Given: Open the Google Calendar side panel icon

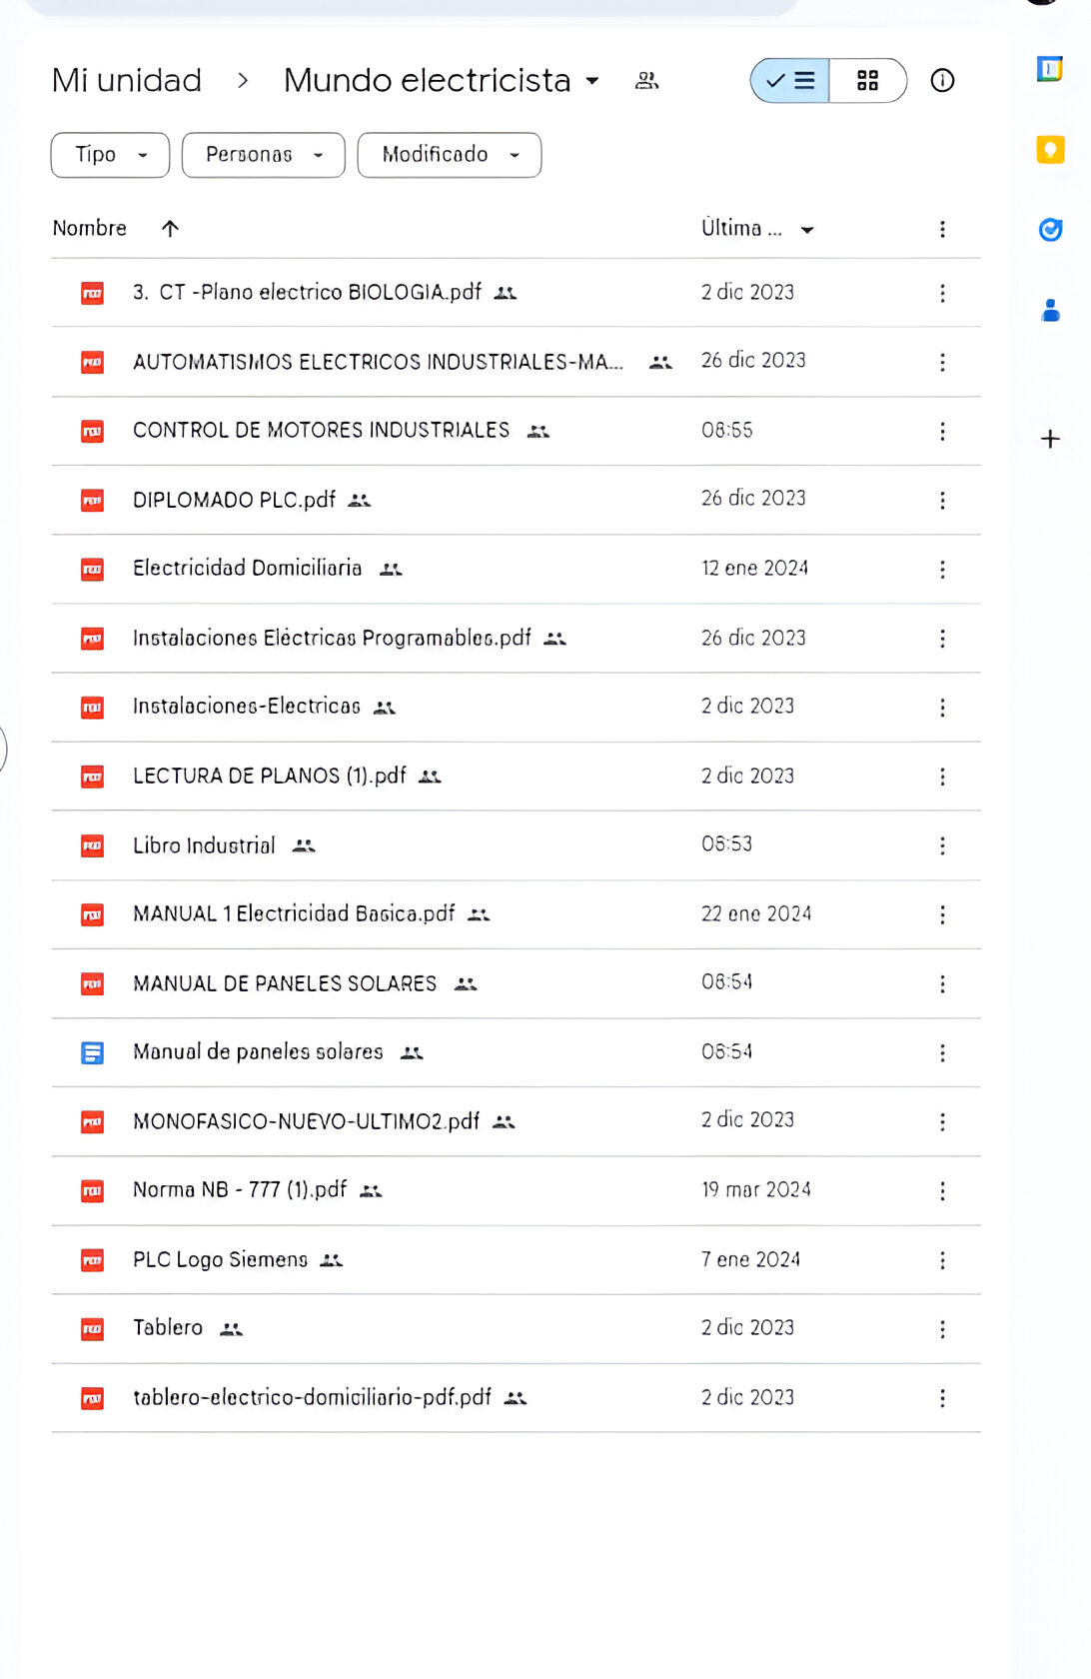Looking at the screenshot, I should (x=1049, y=69).
